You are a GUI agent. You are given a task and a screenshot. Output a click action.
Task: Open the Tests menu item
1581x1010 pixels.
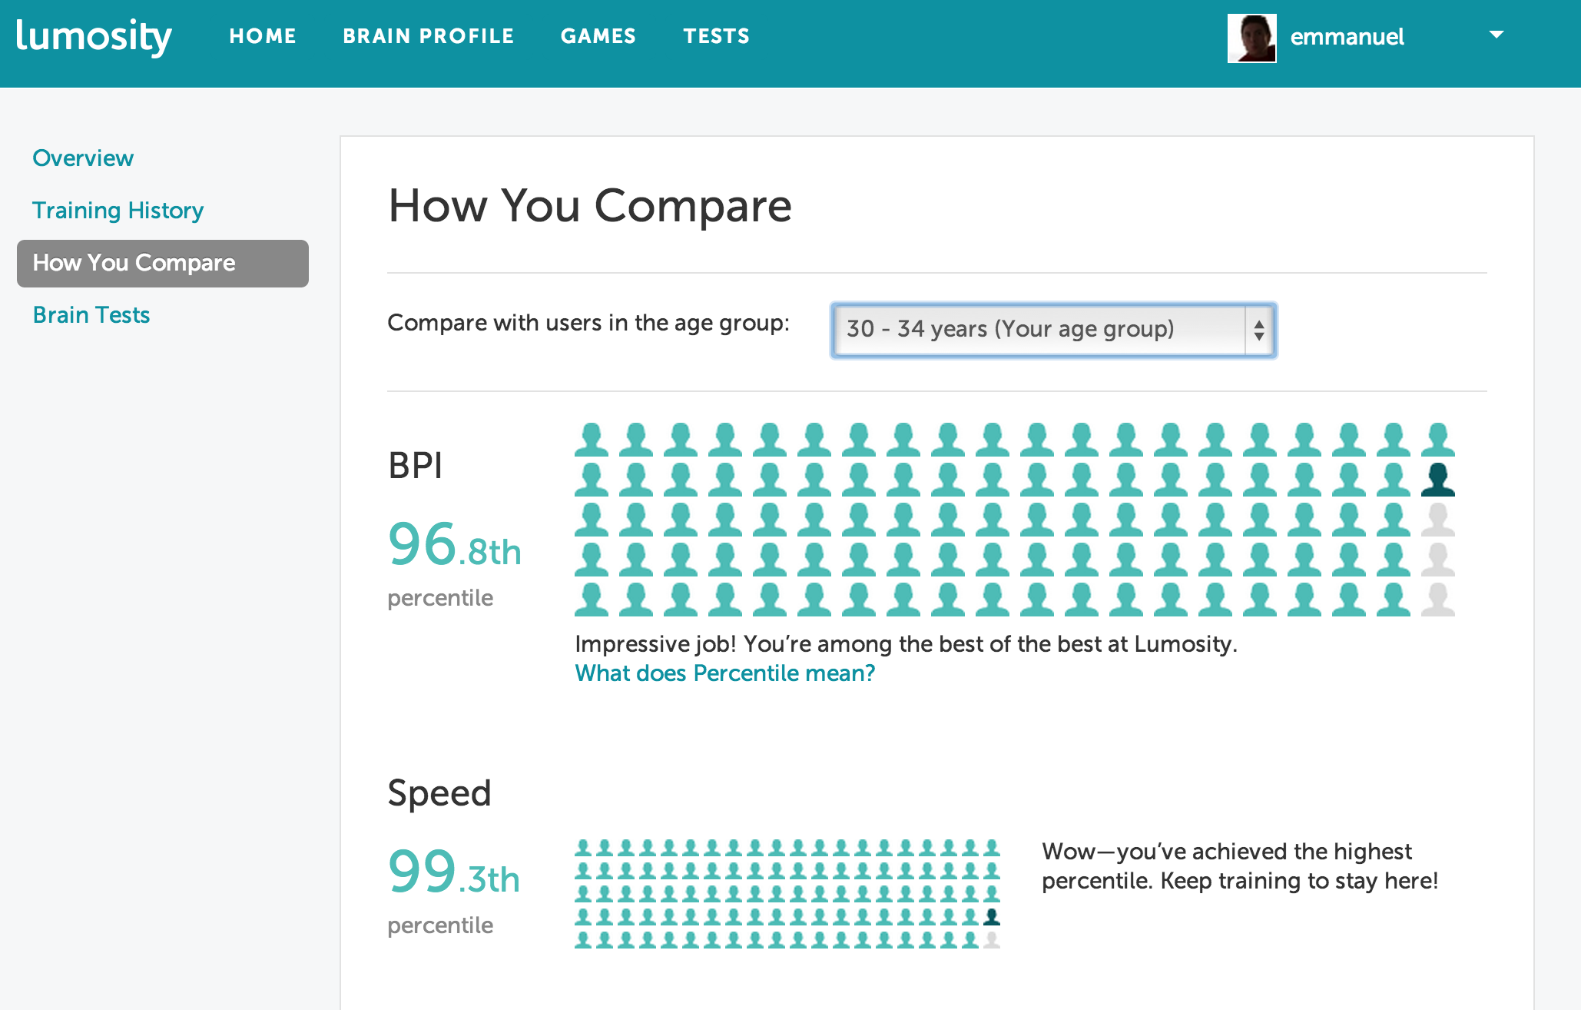[x=716, y=36]
